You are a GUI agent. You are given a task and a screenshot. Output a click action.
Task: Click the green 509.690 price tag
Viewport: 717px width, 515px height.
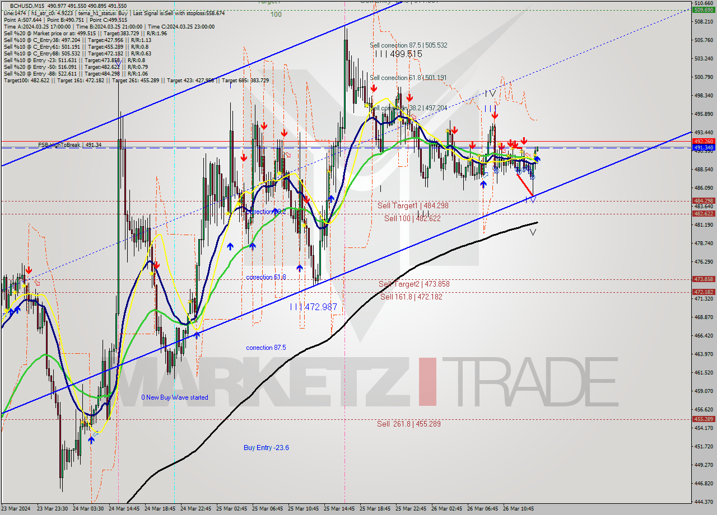point(704,10)
